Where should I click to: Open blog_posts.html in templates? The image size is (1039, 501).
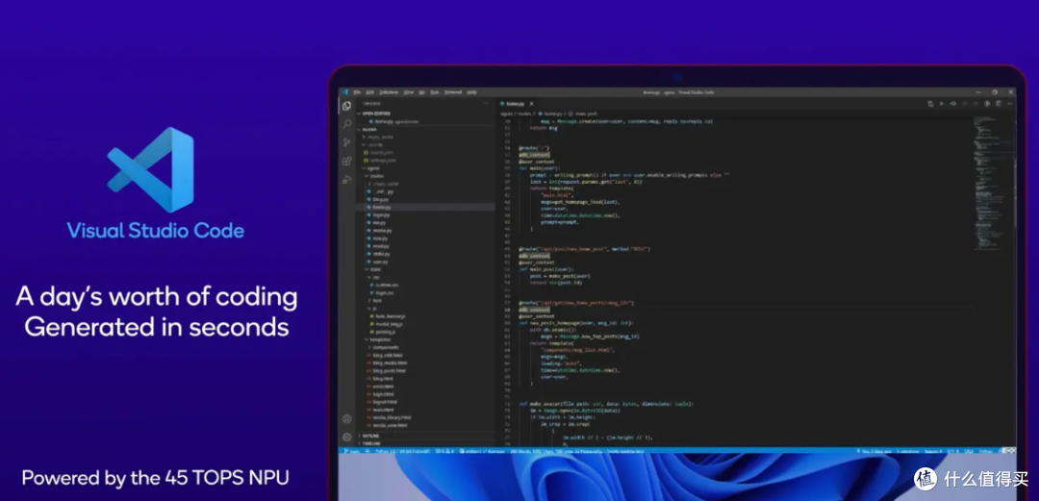pos(387,370)
